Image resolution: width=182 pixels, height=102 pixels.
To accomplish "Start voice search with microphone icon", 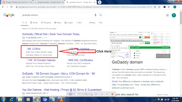I will (96, 15).
